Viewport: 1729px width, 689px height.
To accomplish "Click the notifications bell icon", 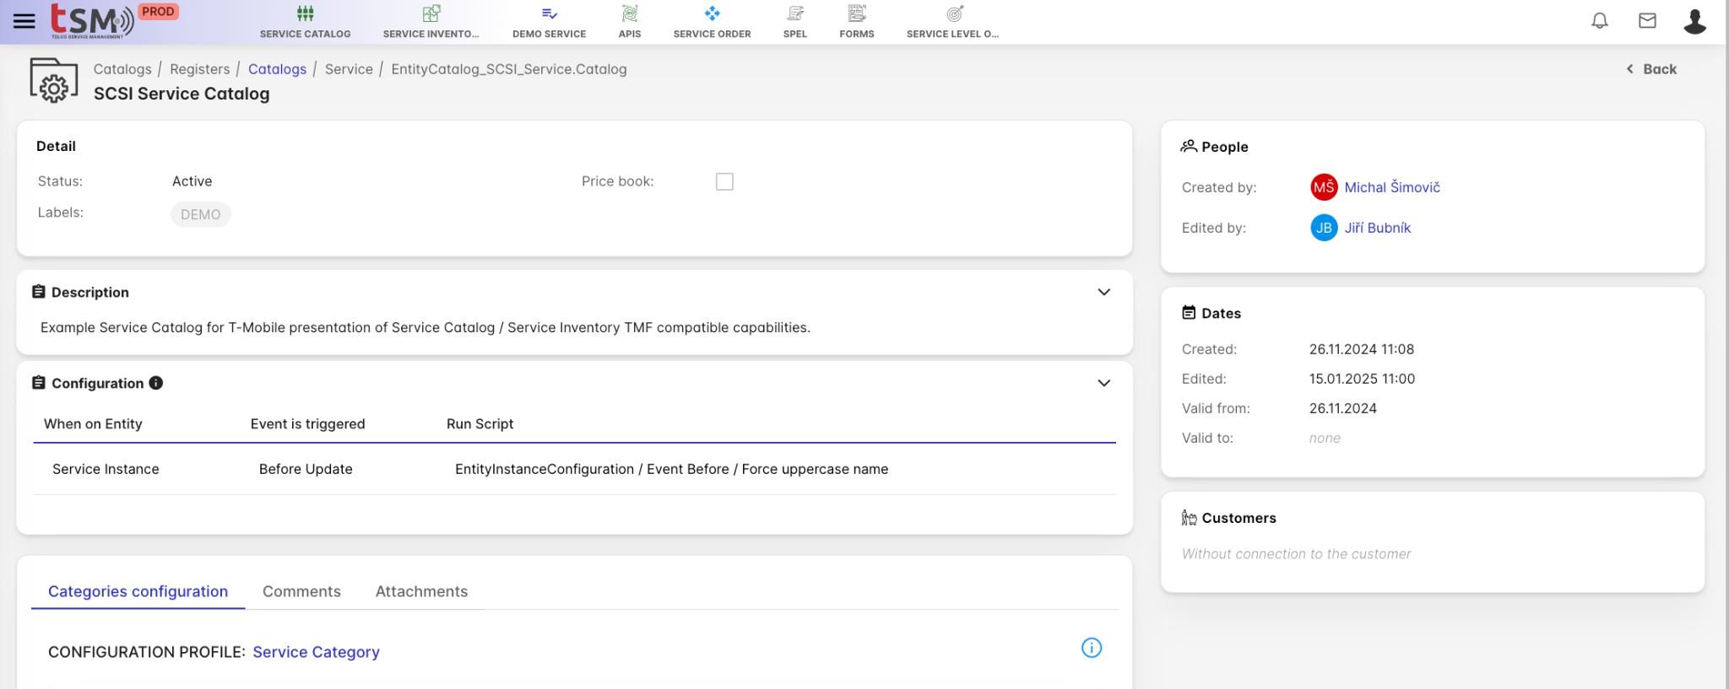I will coord(1599,21).
